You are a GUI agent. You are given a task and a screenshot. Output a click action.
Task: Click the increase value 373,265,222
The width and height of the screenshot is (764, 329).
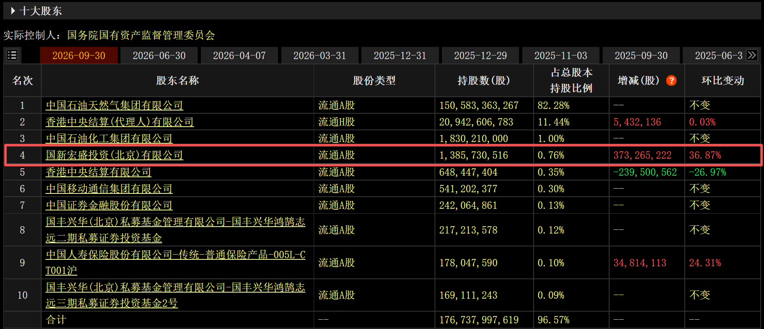point(642,155)
